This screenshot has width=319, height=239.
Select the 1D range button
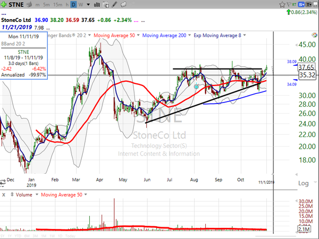[x=60, y=236]
